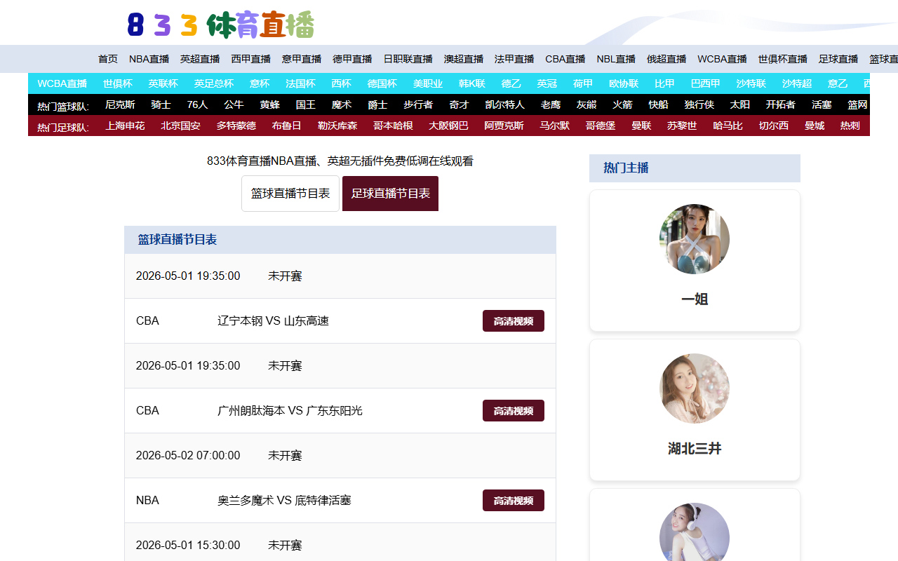Viewport: 898px width, 561px height.
Task: Open NBL直播 navigation link
Action: (x=616, y=59)
